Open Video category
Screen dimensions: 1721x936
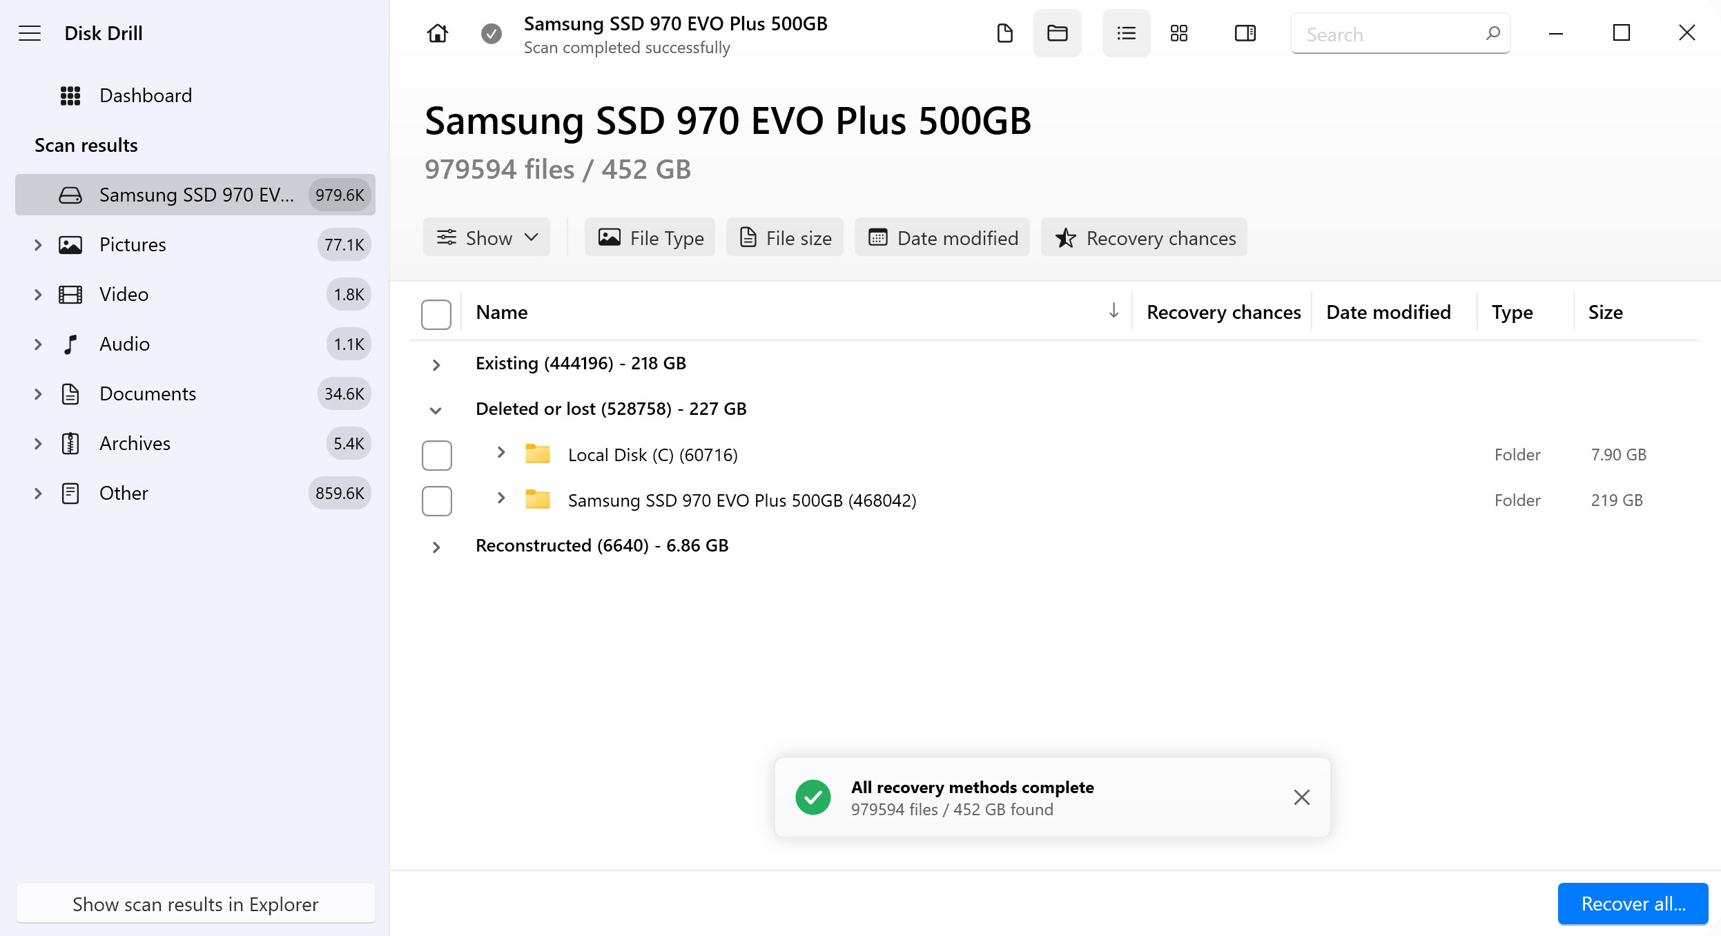(195, 294)
